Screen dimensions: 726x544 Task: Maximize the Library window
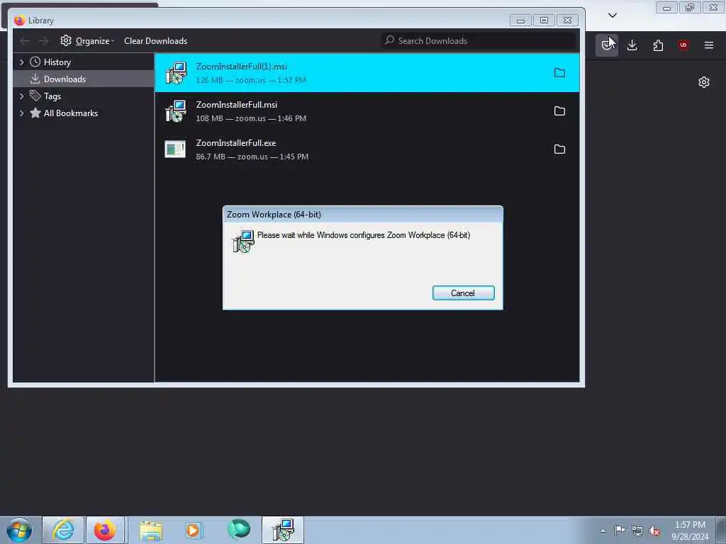pyautogui.click(x=544, y=21)
